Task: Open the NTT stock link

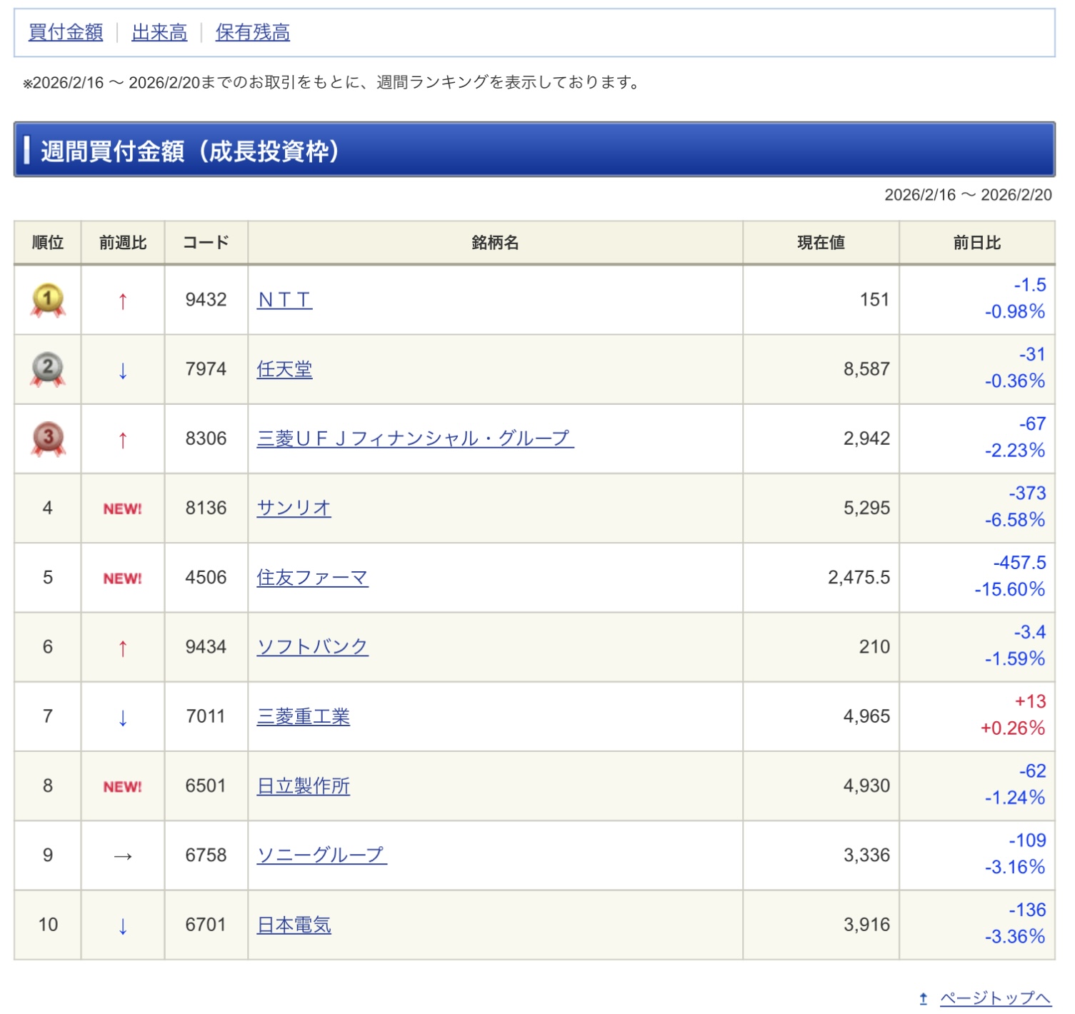Action: click(x=284, y=300)
